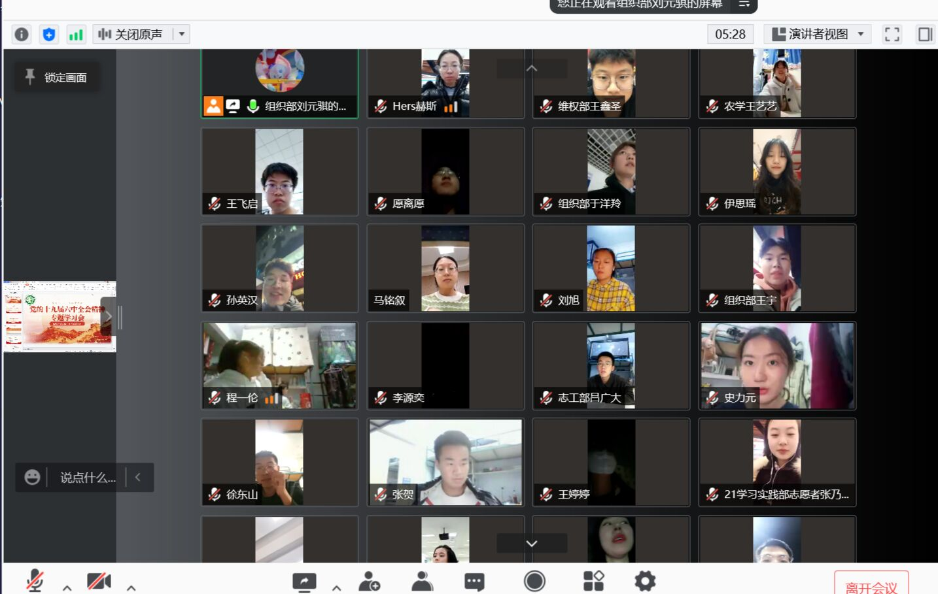938x594 pixels.
Task: Enter fullscreen mode
Action: point(892,34)
